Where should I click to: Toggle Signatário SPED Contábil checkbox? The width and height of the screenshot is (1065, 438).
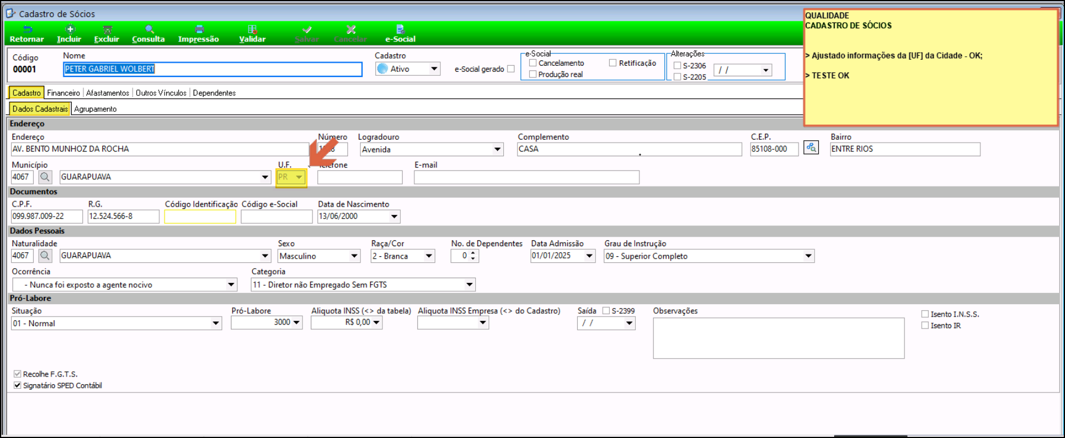click(x=17, y=385)
